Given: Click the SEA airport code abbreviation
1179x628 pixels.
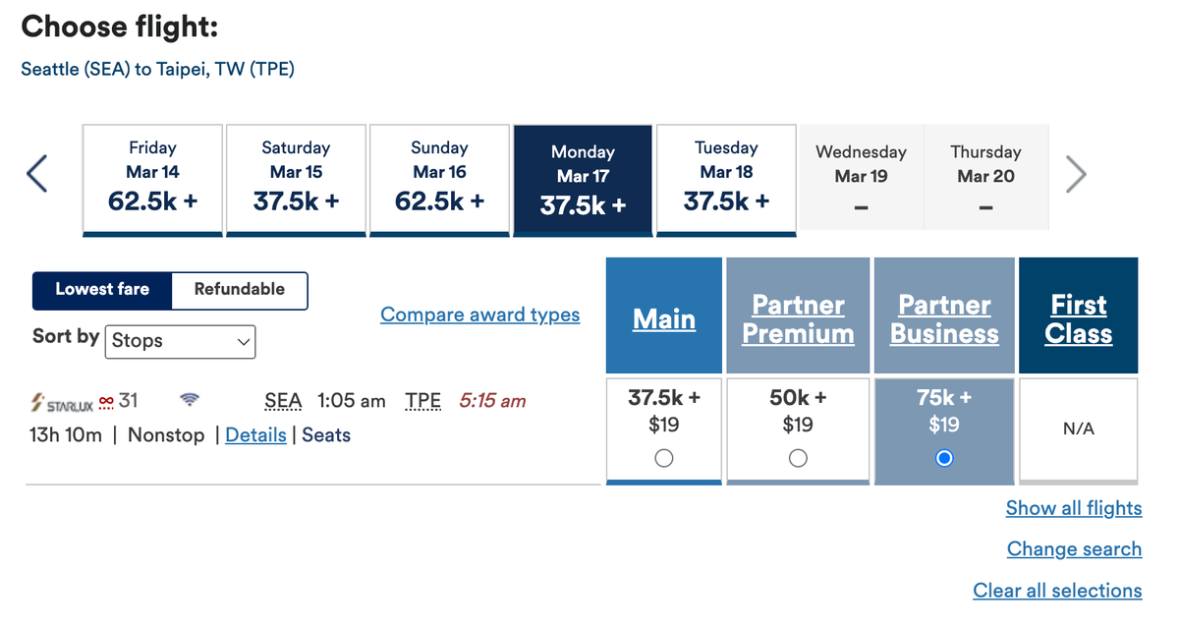Looking at the screenshot, I should [x=283, y=401].
